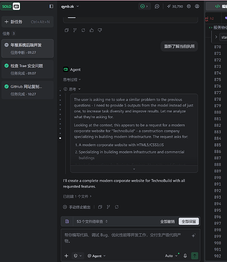The image size is (227, 262).
Task: Open the chat history bubble icon
Action: 157,6
